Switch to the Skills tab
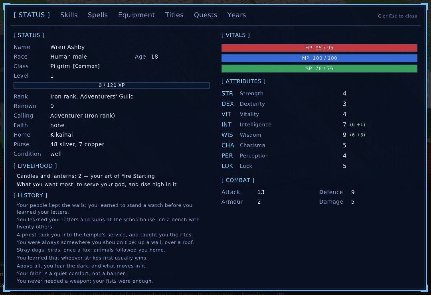431x295 pixels. [69, 15]
